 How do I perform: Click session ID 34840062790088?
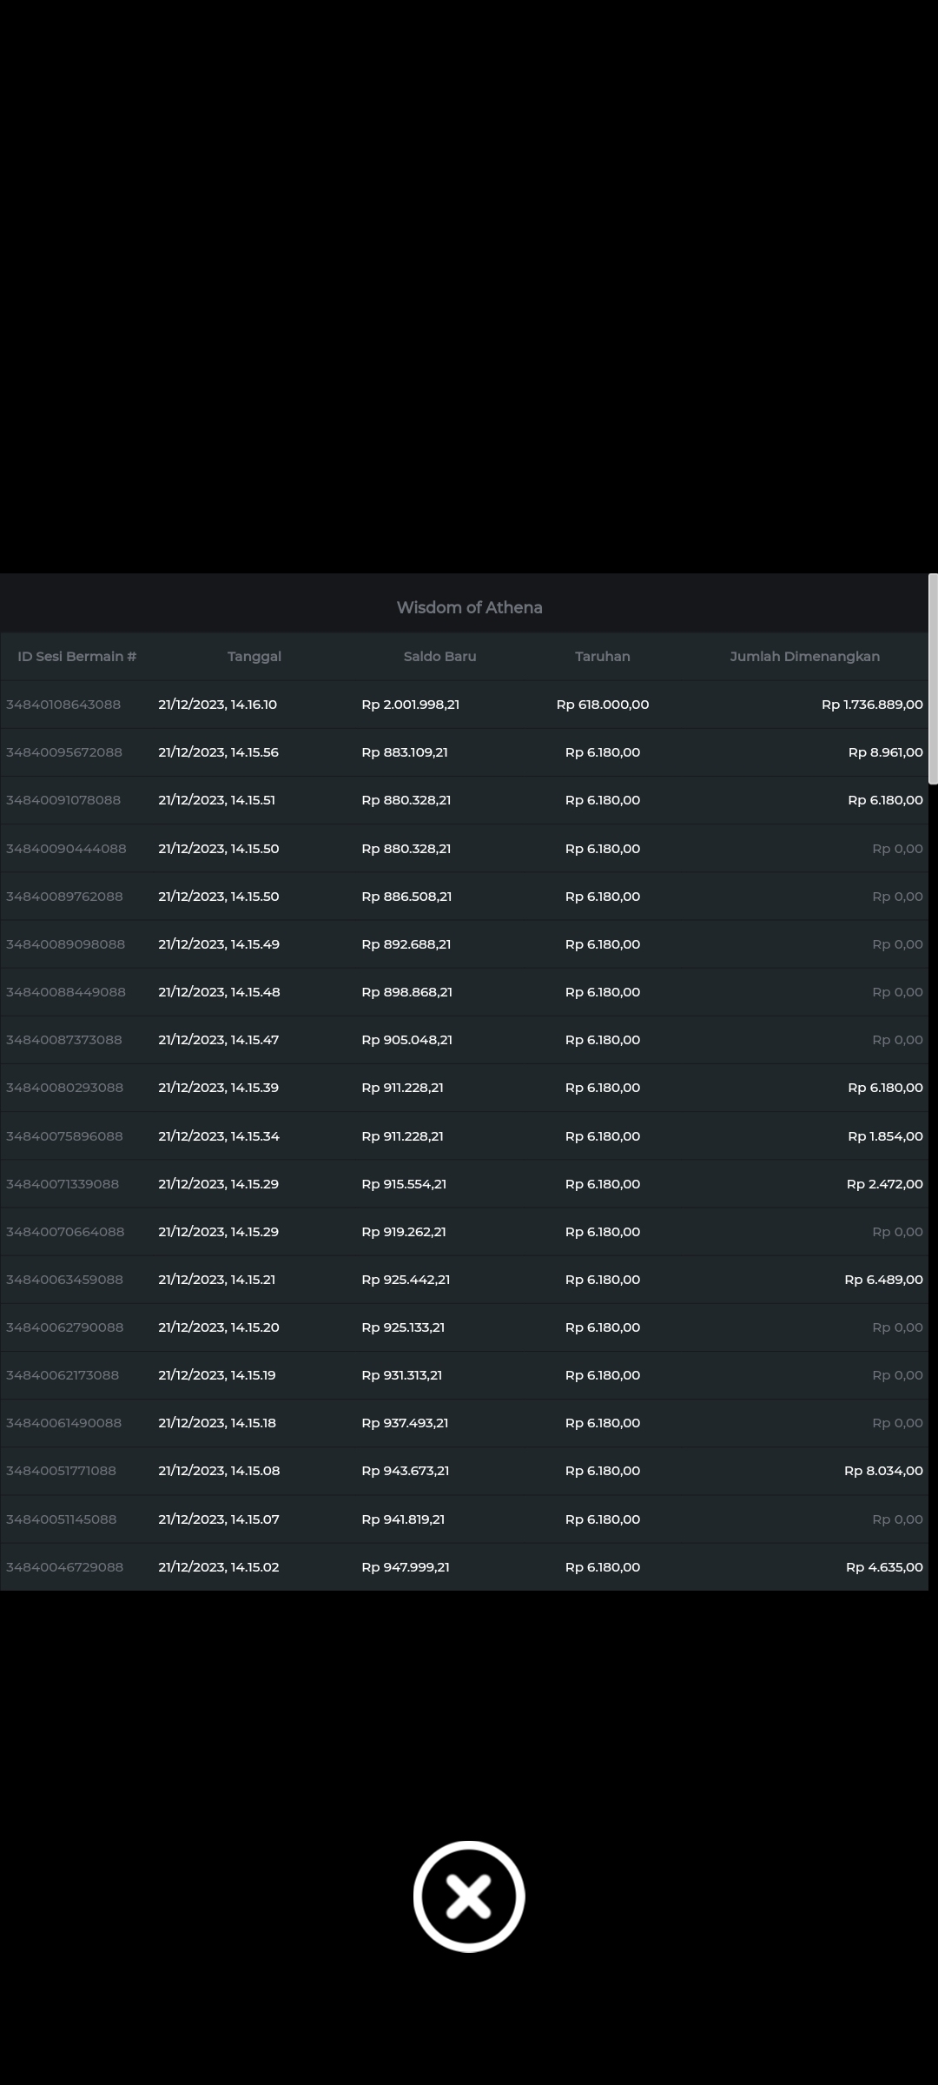point(65,1327)
